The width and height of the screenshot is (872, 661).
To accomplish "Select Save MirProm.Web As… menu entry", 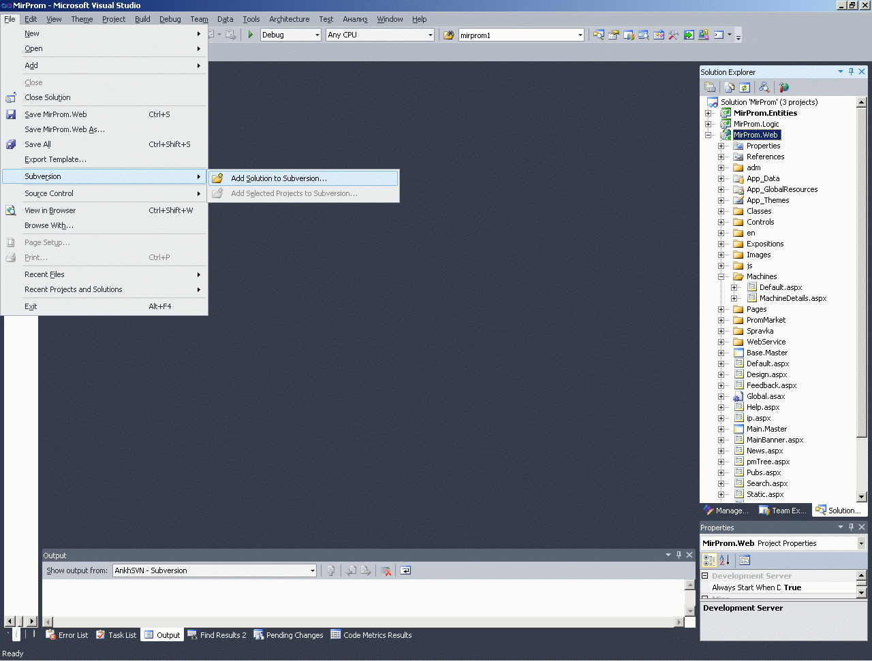I will click(105, 129).
